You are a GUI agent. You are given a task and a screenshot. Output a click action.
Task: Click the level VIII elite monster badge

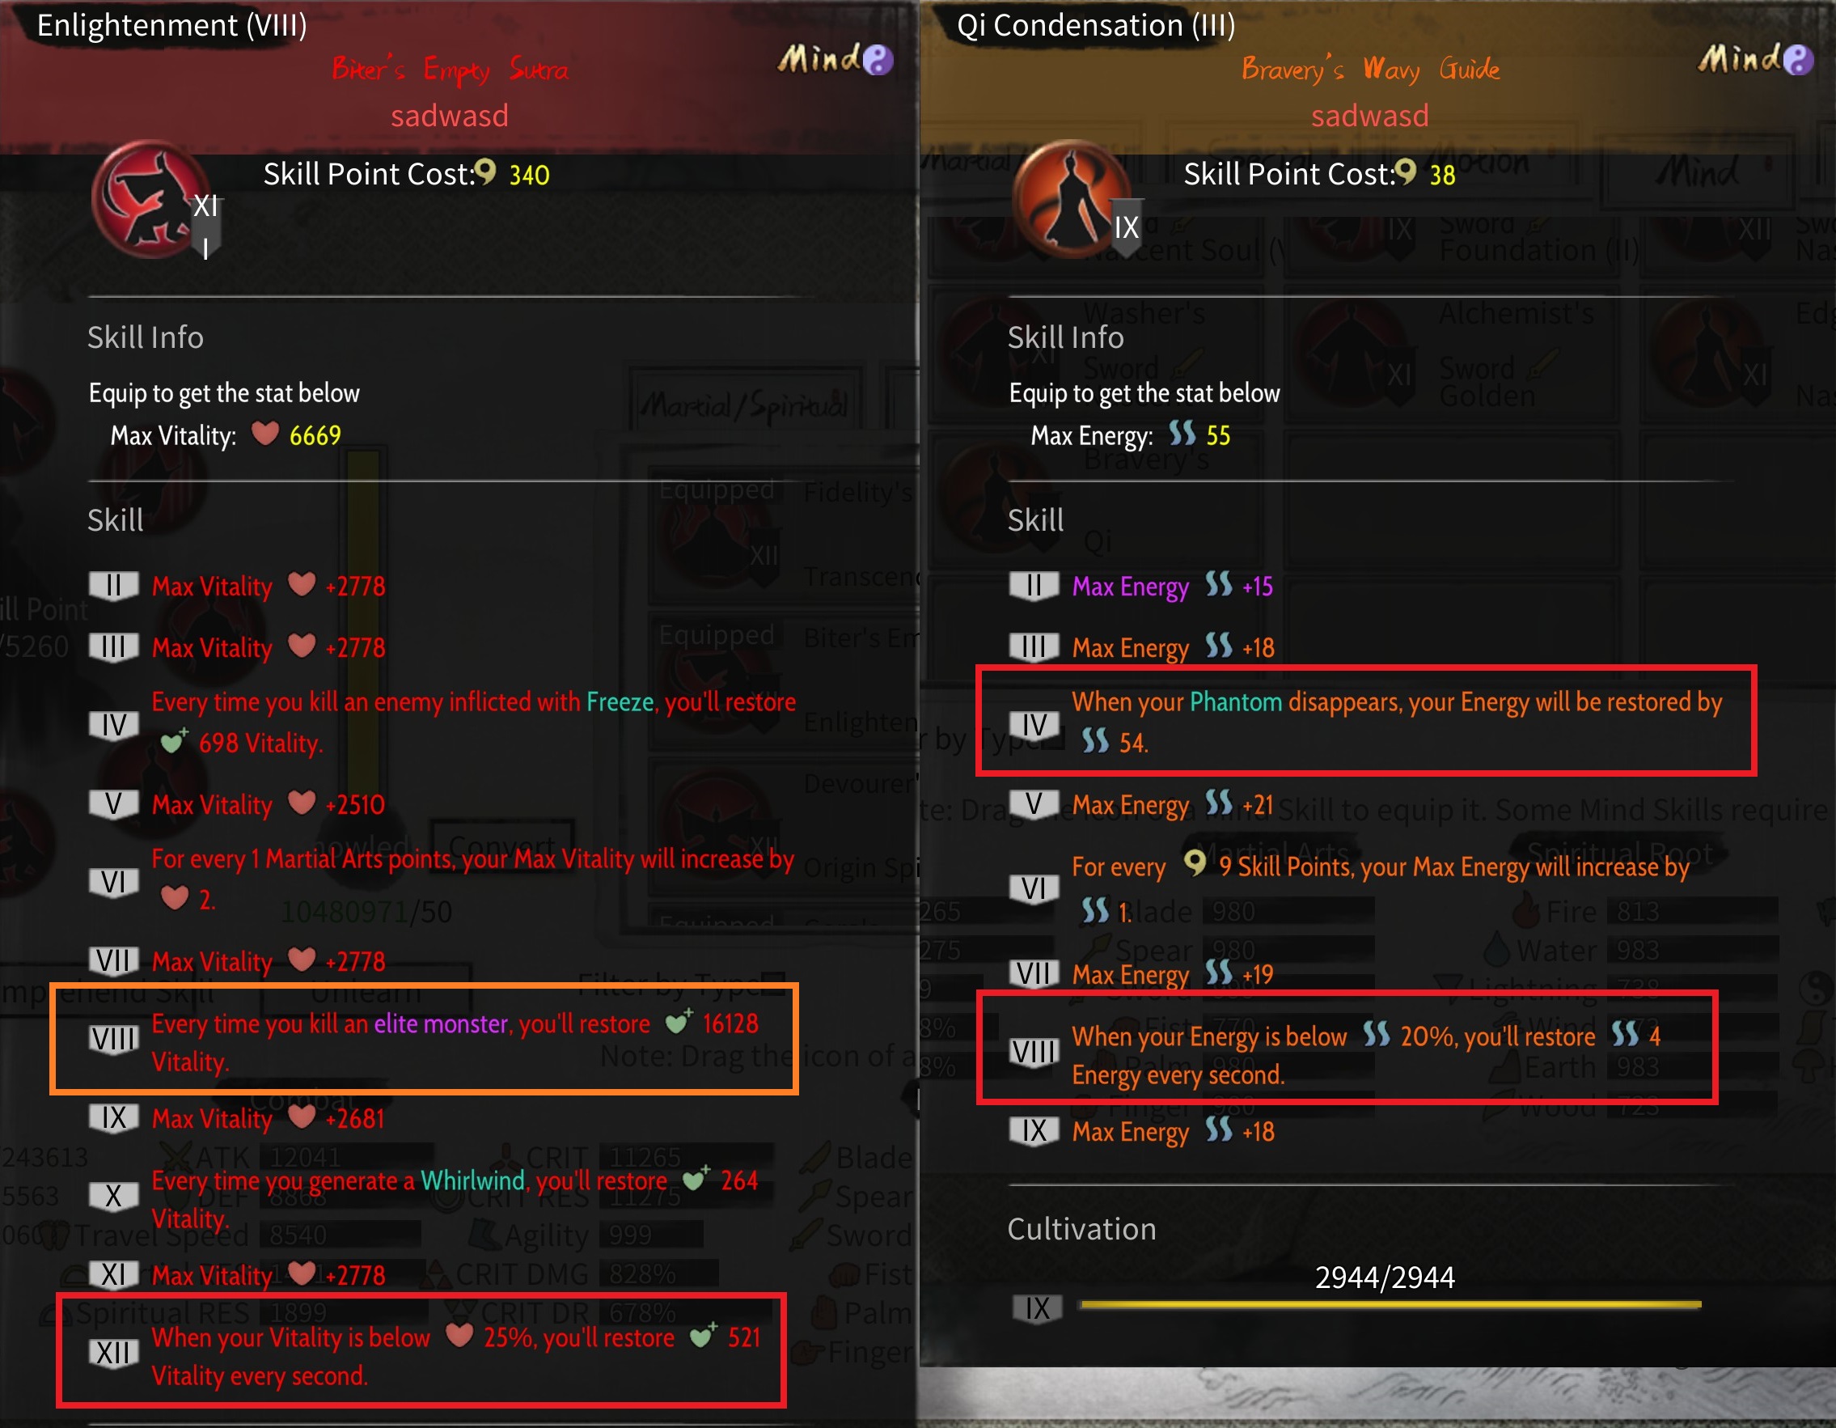(x=113, y=1040)
